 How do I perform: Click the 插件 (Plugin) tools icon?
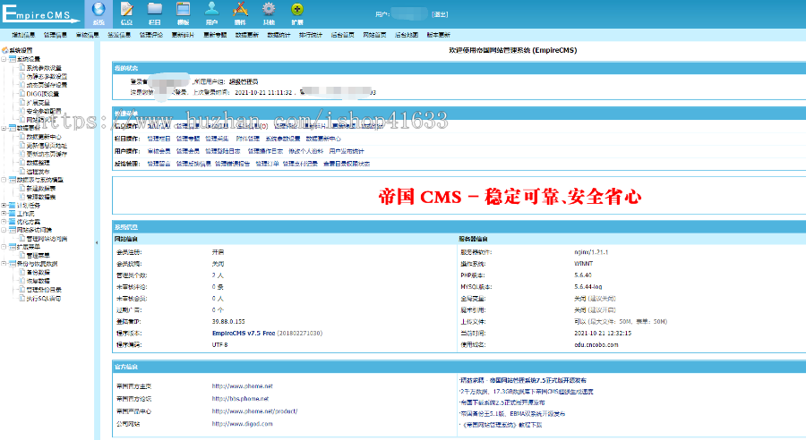tap(239, 12)
